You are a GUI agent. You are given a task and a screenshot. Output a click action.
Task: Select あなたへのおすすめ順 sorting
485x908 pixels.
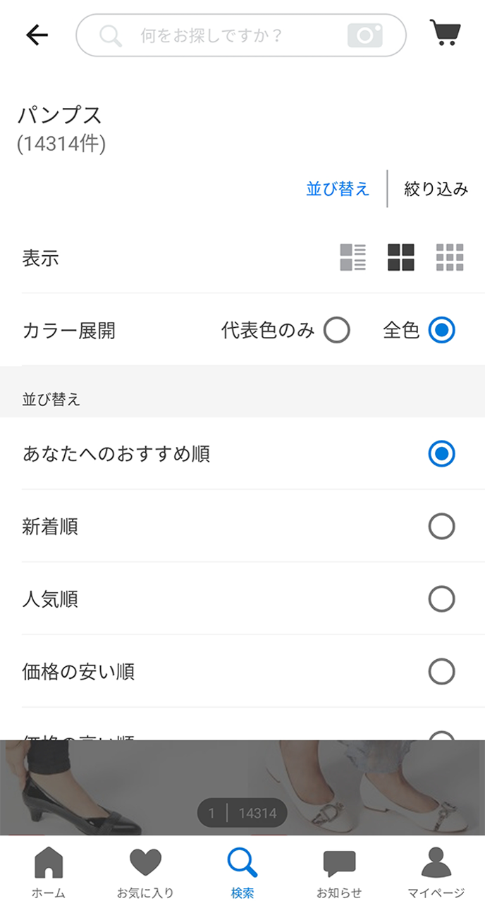coord(441,453)
